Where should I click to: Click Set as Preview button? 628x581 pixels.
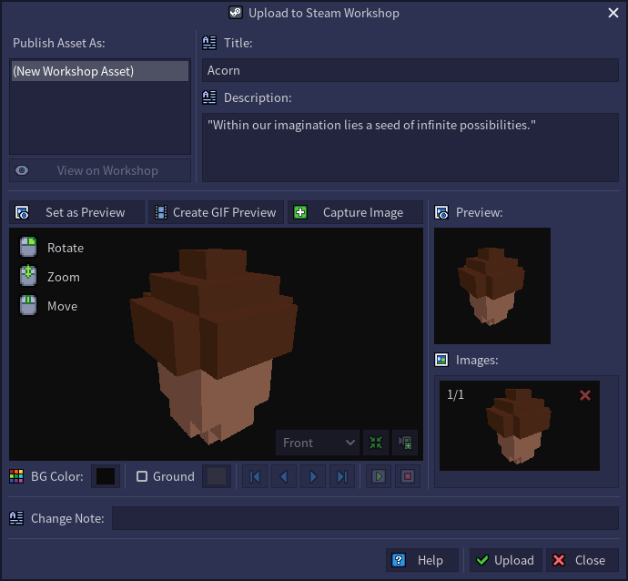click(x=77, y=212)
